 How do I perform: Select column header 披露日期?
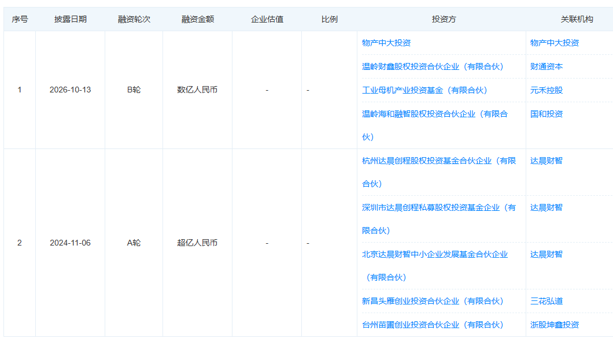(x=71, y=19)
